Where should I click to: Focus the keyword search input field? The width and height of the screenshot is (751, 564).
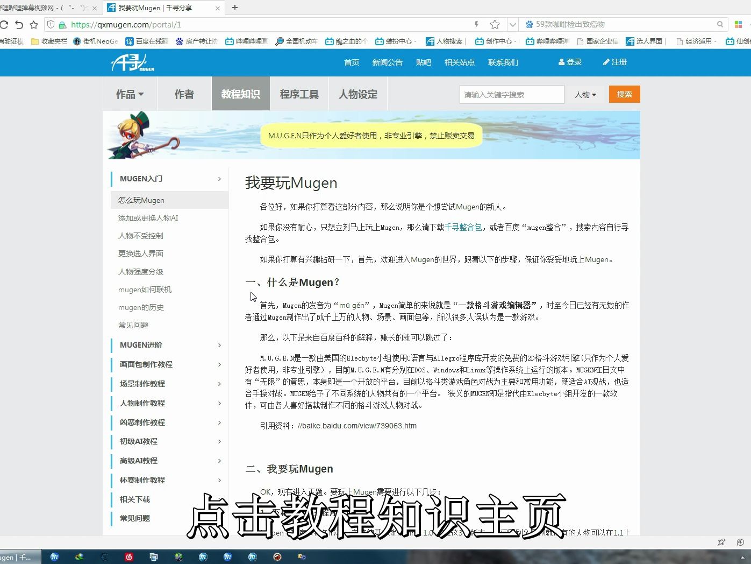[512, 95]
